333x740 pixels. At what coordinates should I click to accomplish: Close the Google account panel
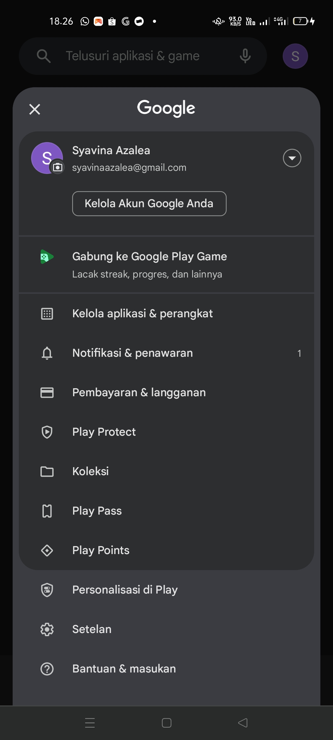click(x=35, y=109)
